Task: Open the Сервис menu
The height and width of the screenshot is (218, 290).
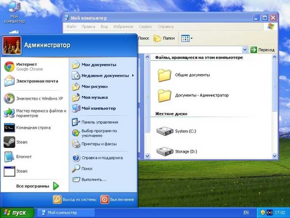Action: [x=146, y=27]
